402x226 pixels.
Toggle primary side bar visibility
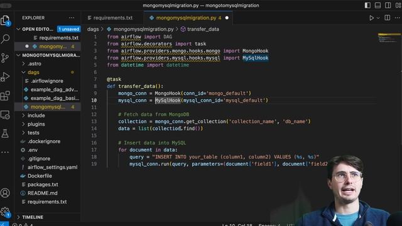point(367,5)
